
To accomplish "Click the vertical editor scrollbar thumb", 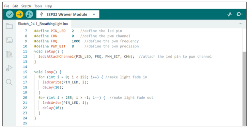I will 245,88.
